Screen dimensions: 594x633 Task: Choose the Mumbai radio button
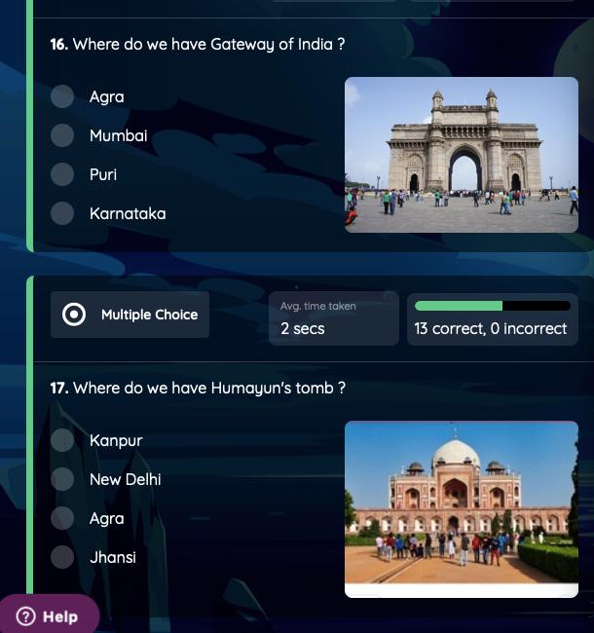point(62,135)
